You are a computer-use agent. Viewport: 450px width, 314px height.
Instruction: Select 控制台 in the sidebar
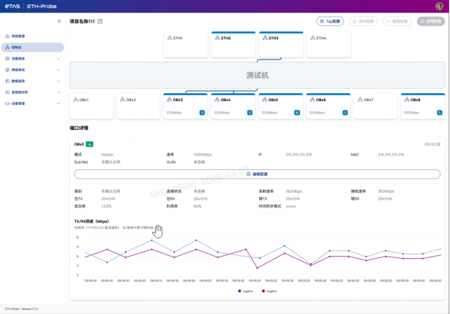[x=33, y=47]
